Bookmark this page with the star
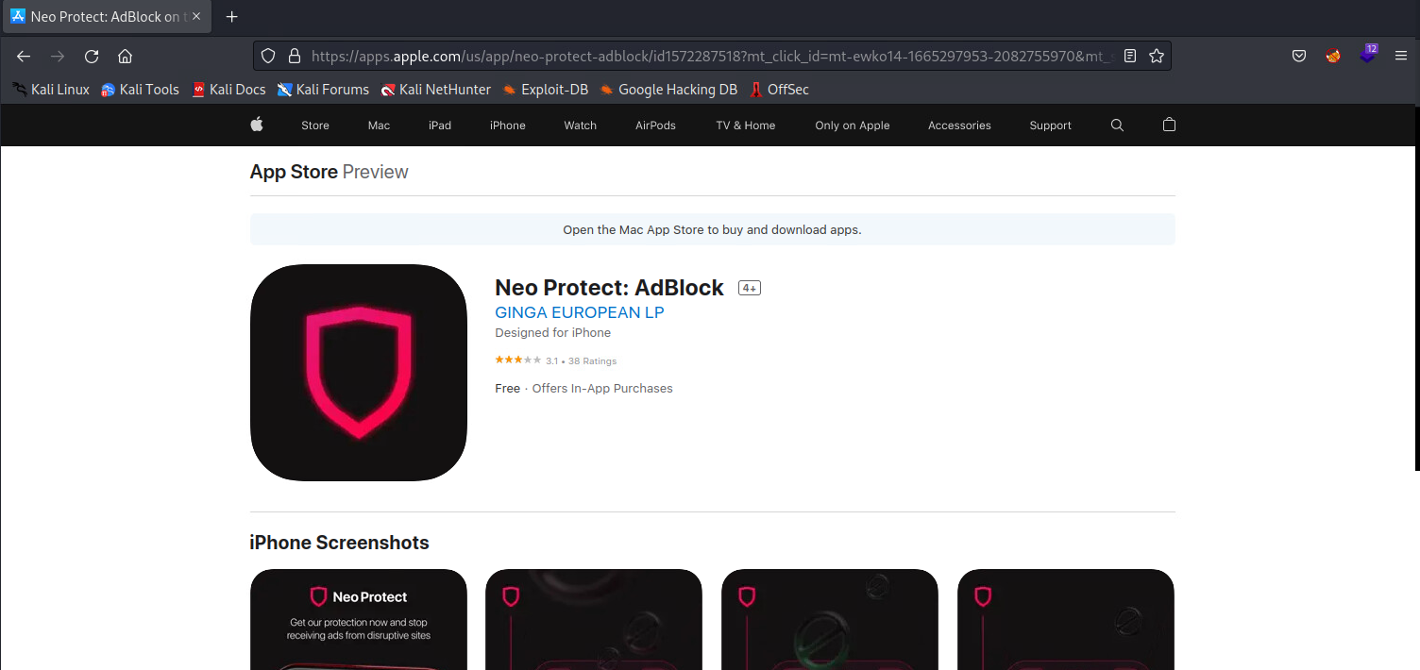1420x670 pixels. click(x=1156, y=56)
